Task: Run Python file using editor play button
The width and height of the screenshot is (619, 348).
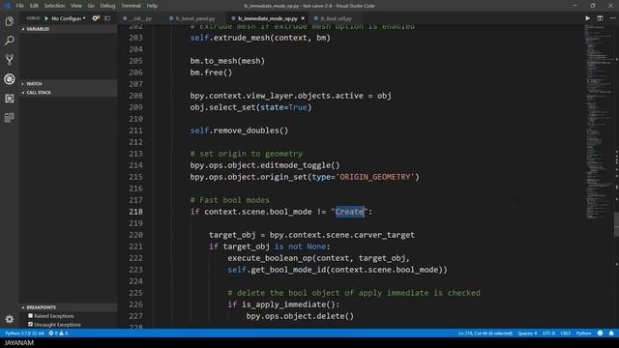Action: point(587,18)
